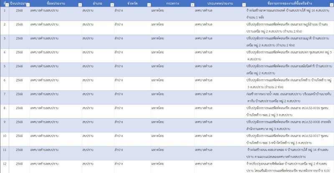This screenshot has width=334, height=173.
Task: Open the ที่ number column filter dropdown
Action: pos(7,4)
